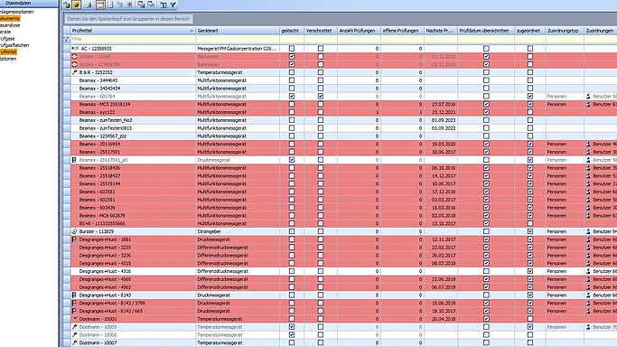Click the group-by column header drop area

[x=128, y=19]
